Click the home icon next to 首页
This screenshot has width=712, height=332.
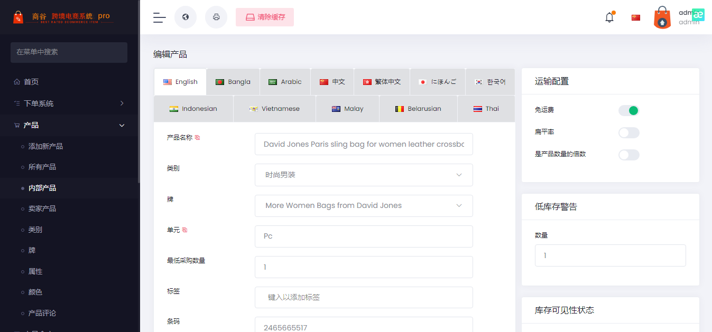point(17,82)
